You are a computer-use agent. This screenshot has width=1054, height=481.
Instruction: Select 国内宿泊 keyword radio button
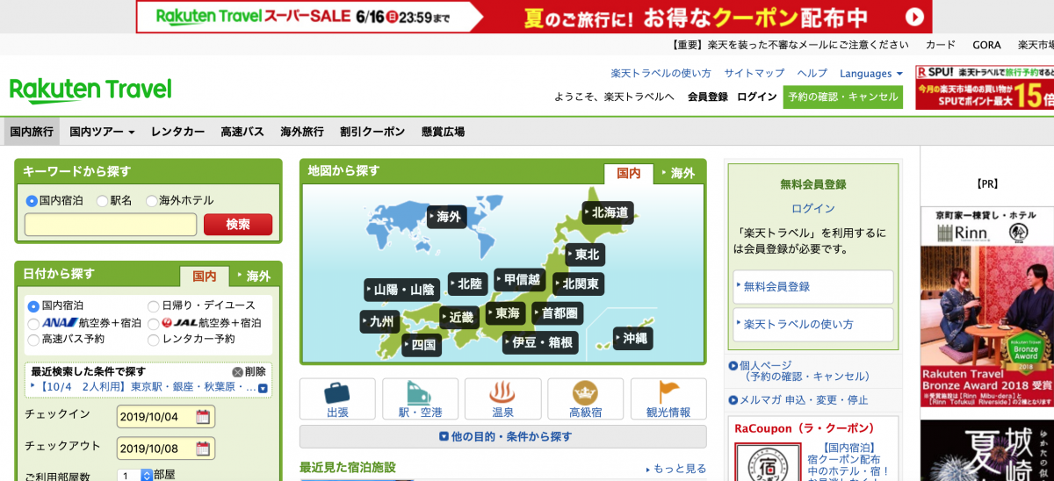pyautogui.click(x=32, y=200)
